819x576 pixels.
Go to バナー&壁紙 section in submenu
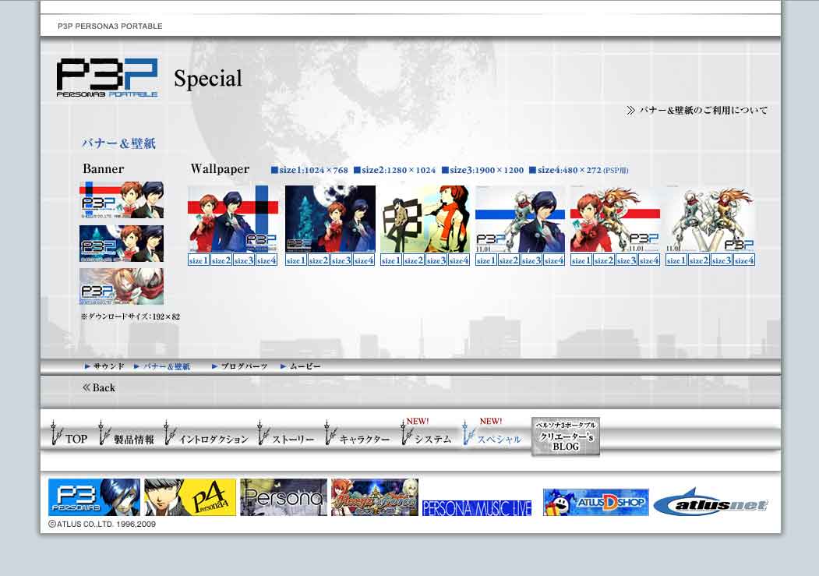(x=162, y=366)
